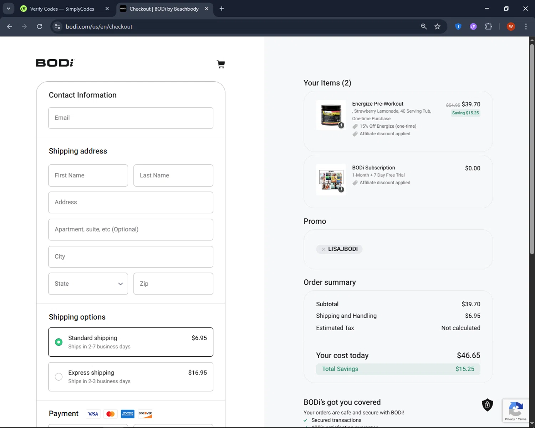The height and width of the screenshot is (428, 535).
Task: Click the address bar URL
Action: pos(99,26)
